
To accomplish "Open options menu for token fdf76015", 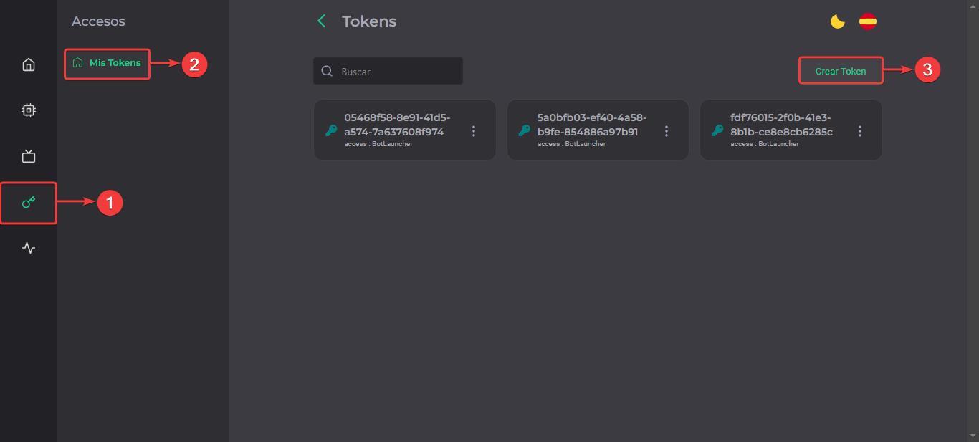I will (860, 131).
